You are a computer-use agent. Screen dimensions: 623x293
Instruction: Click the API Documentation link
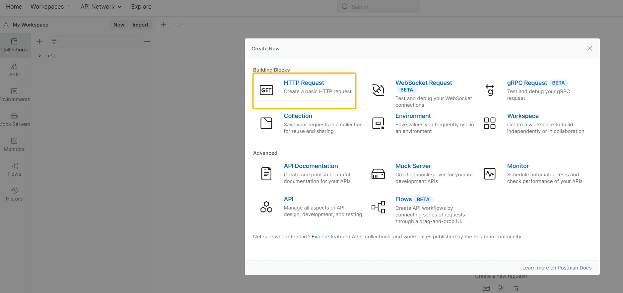[311, 166]
